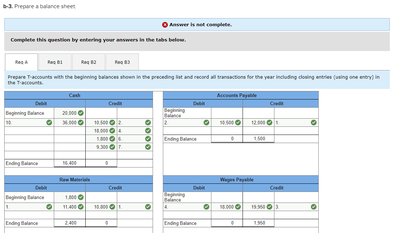Viewport: 415px width, 233px height.
Task: Click the check at end of Cash row 2.
Action: (148, 123)
